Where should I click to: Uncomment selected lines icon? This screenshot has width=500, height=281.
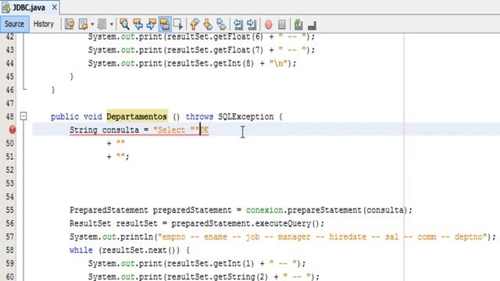click(x=312, y=25)
